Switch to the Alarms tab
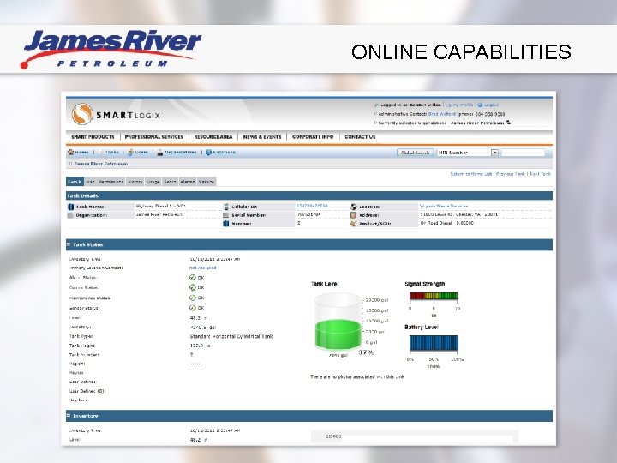 (x=188, y=182)
